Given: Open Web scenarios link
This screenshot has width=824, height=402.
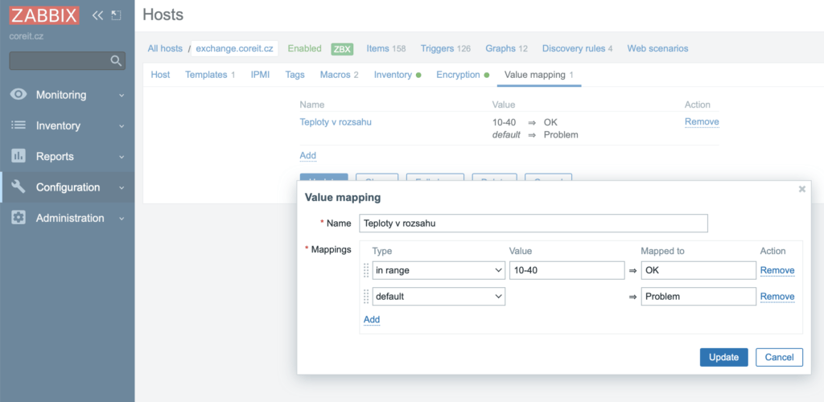Looking at the screenshot, I should [657, 48].
